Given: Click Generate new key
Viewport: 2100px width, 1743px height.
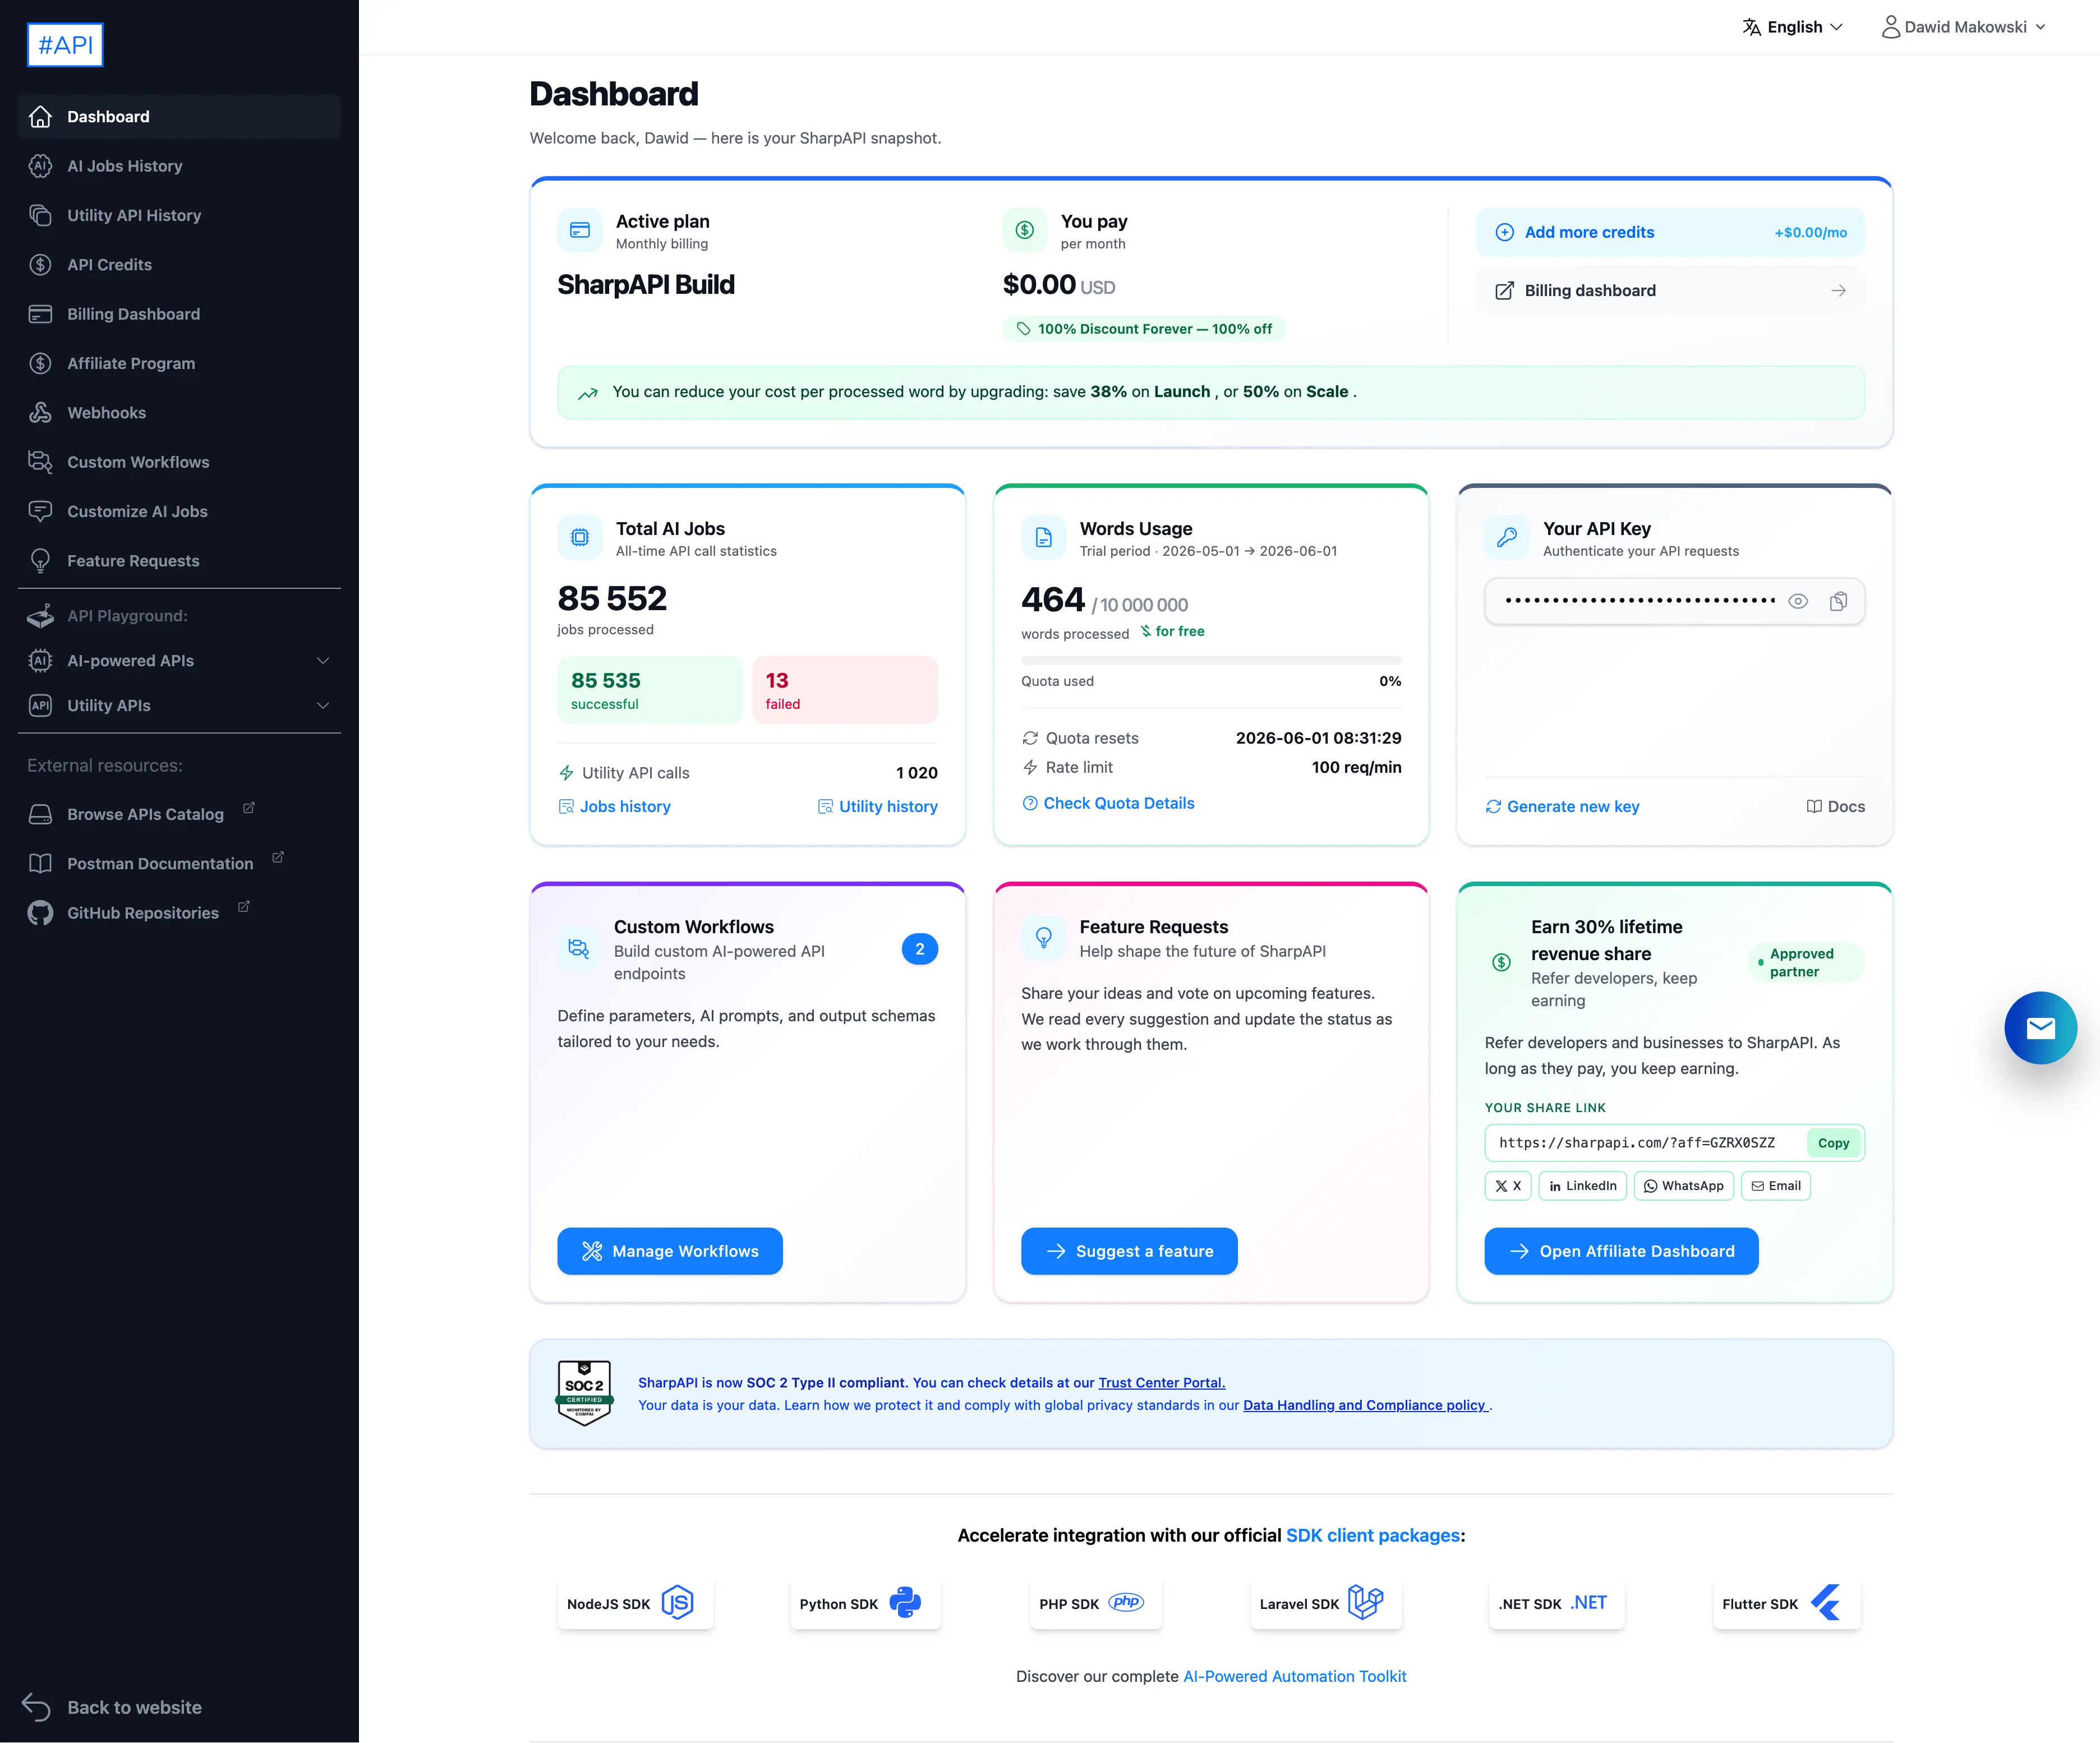Looking at the screenshot, I should point(1562,807).
